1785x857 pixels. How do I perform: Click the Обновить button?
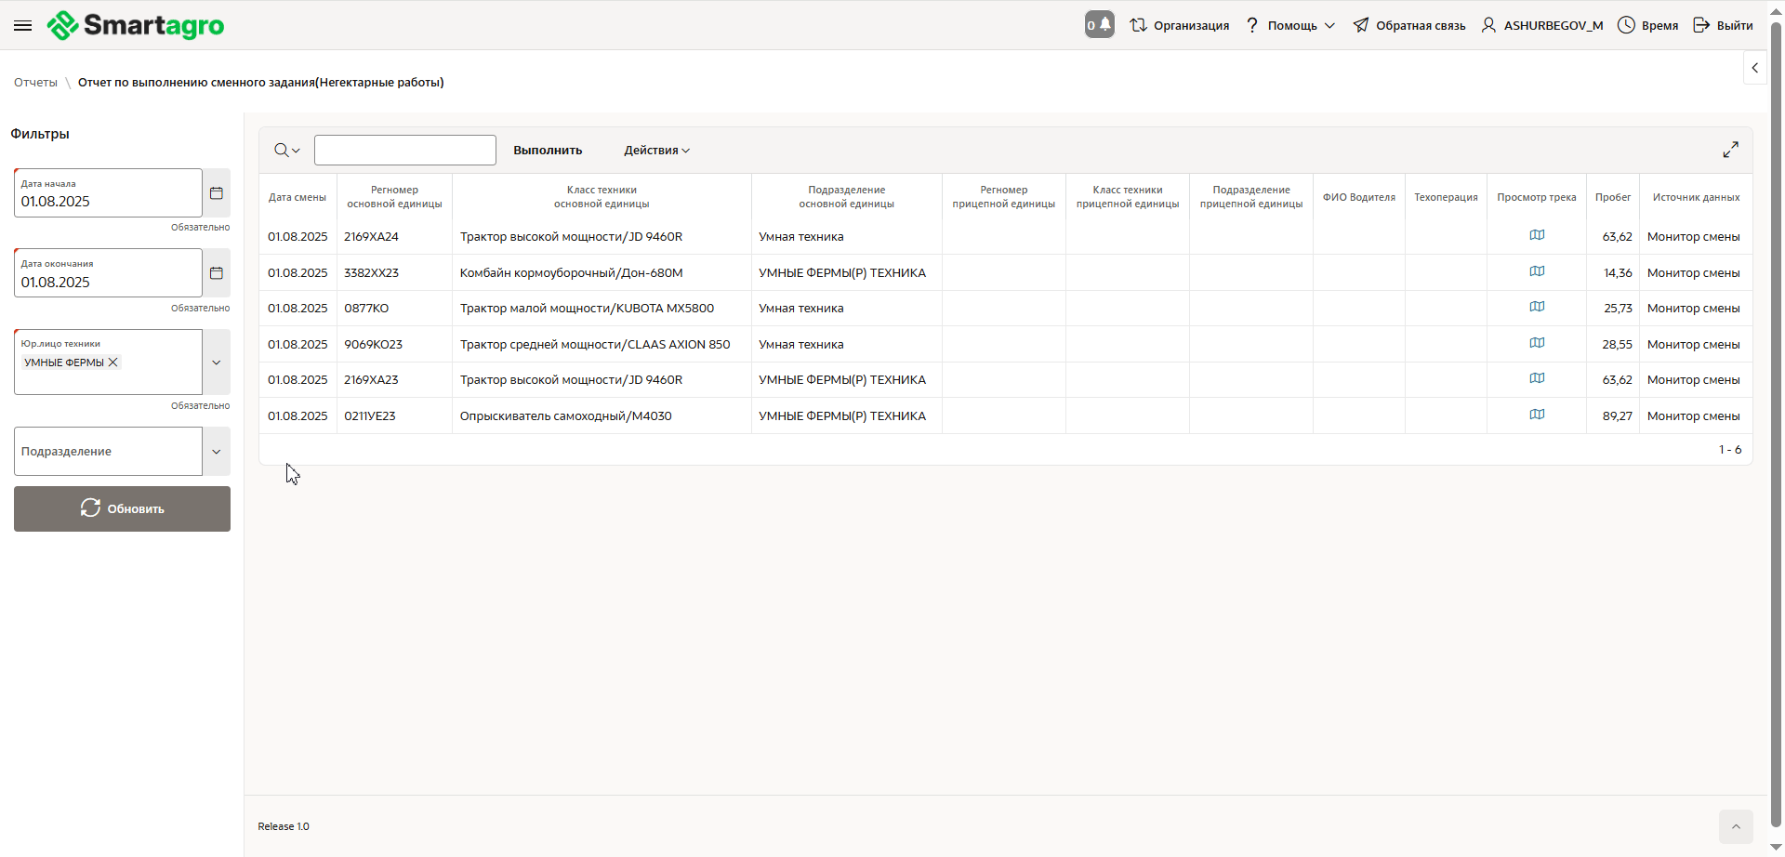[x=122, y=509]
